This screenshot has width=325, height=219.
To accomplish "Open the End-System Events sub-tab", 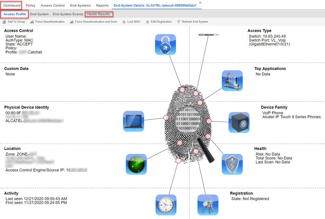I will click(68, 14).
